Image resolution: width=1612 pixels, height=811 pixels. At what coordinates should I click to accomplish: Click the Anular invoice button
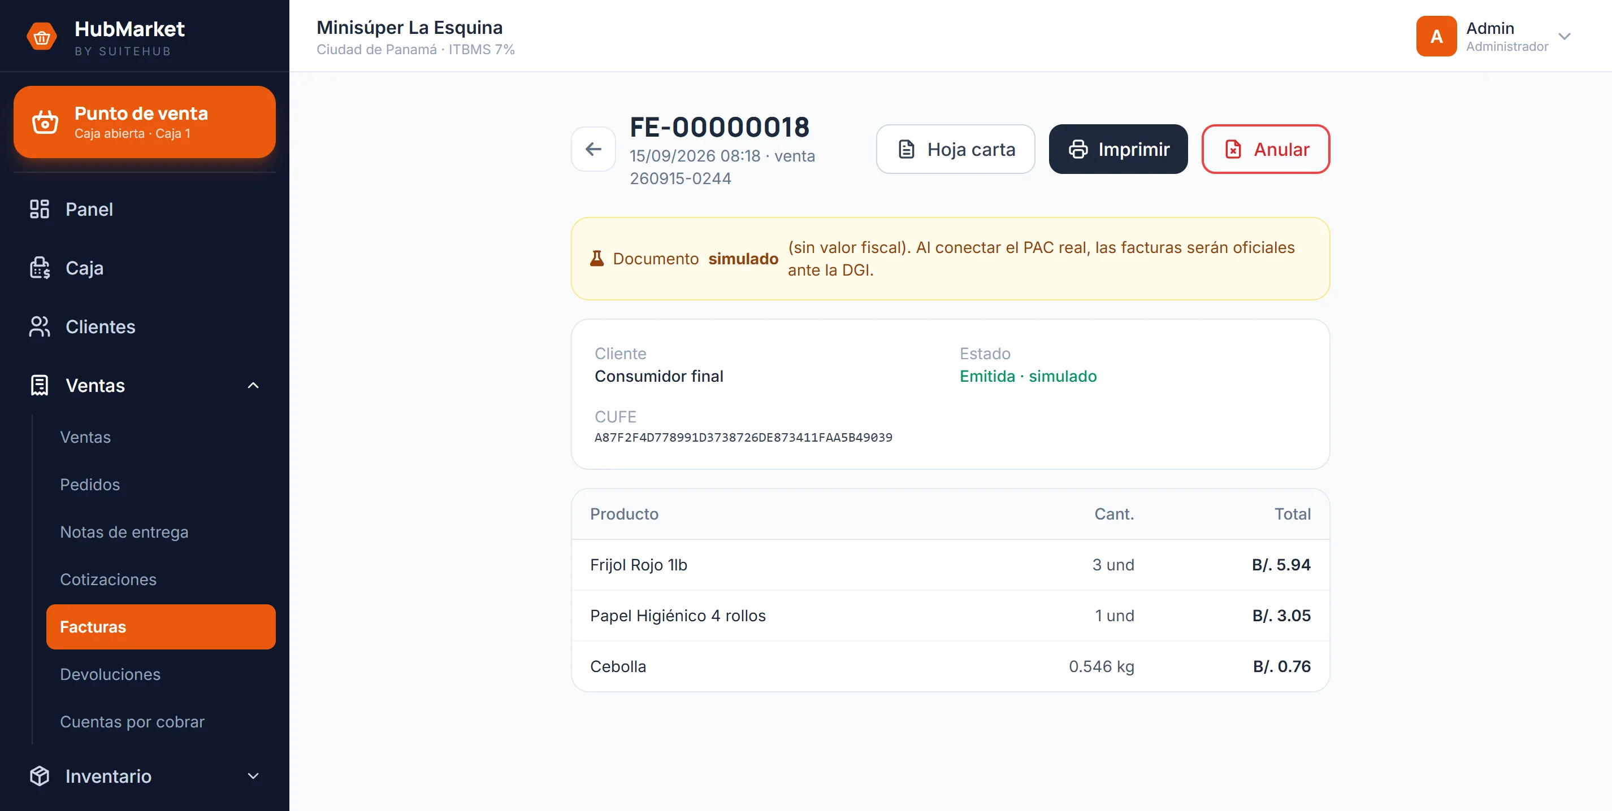tap(1266, 149)
